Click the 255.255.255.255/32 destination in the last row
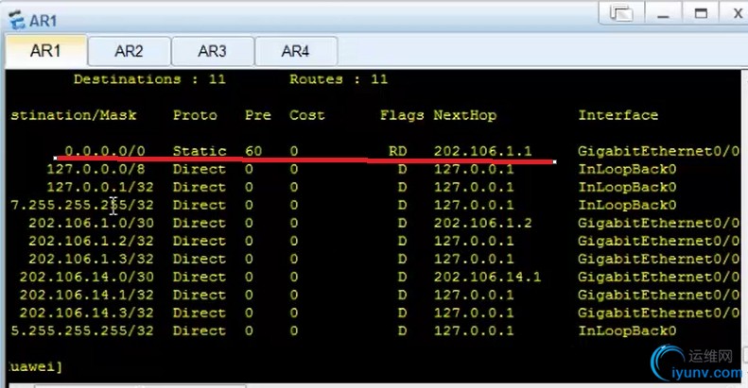Image resolution: width=748 pixels, height=388 pixels. [81, 330]
